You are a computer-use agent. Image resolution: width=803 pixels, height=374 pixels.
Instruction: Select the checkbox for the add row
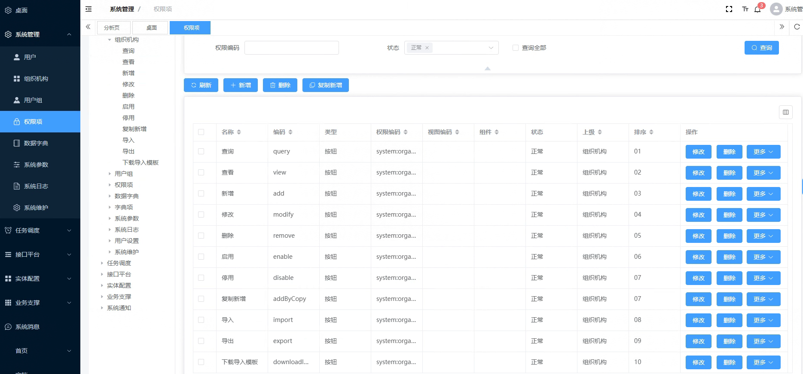pos(201,193)
